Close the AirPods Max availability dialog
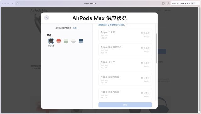The image size is (201, 114). pos(47,18)
